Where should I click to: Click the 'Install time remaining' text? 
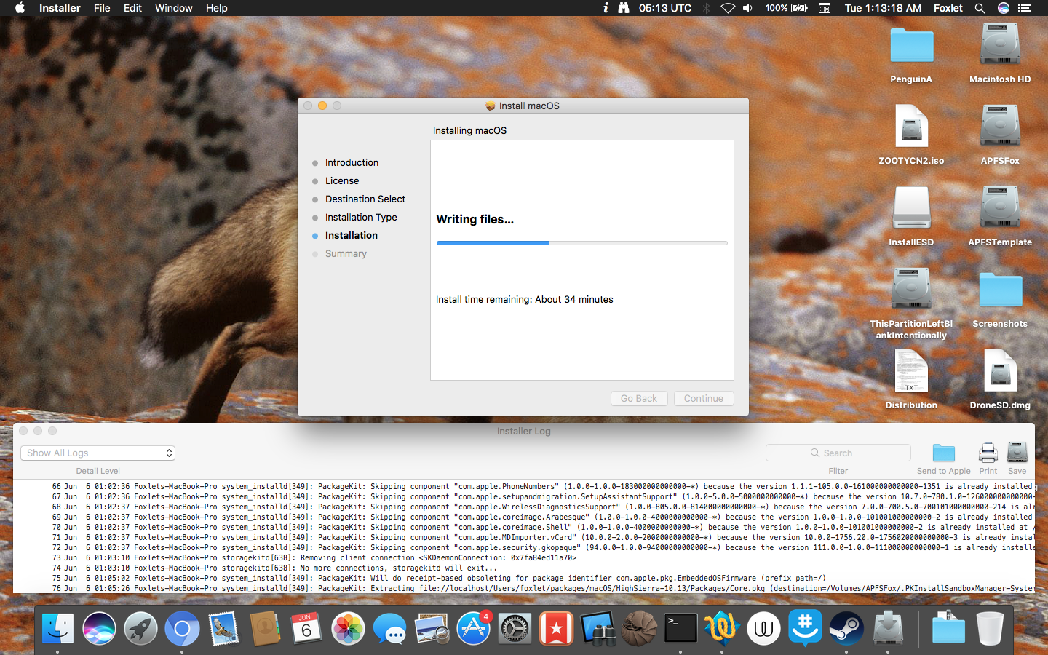[x=525, y=299]
